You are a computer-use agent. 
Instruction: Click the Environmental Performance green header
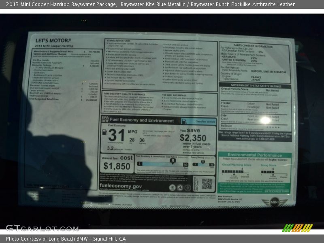[254, 155]
